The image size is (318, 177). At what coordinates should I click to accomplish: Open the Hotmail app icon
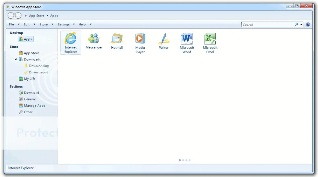click(117, 41)
